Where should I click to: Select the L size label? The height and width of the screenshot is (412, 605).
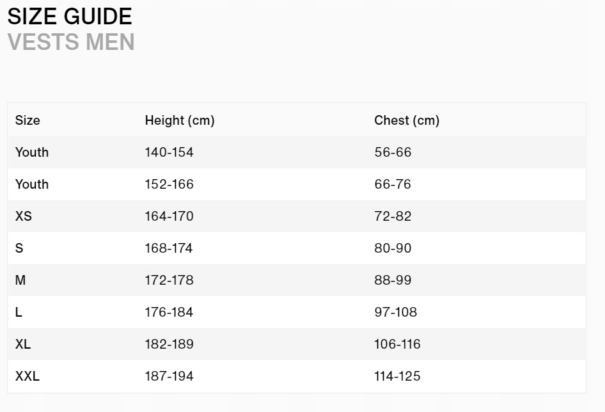[19, 312]
